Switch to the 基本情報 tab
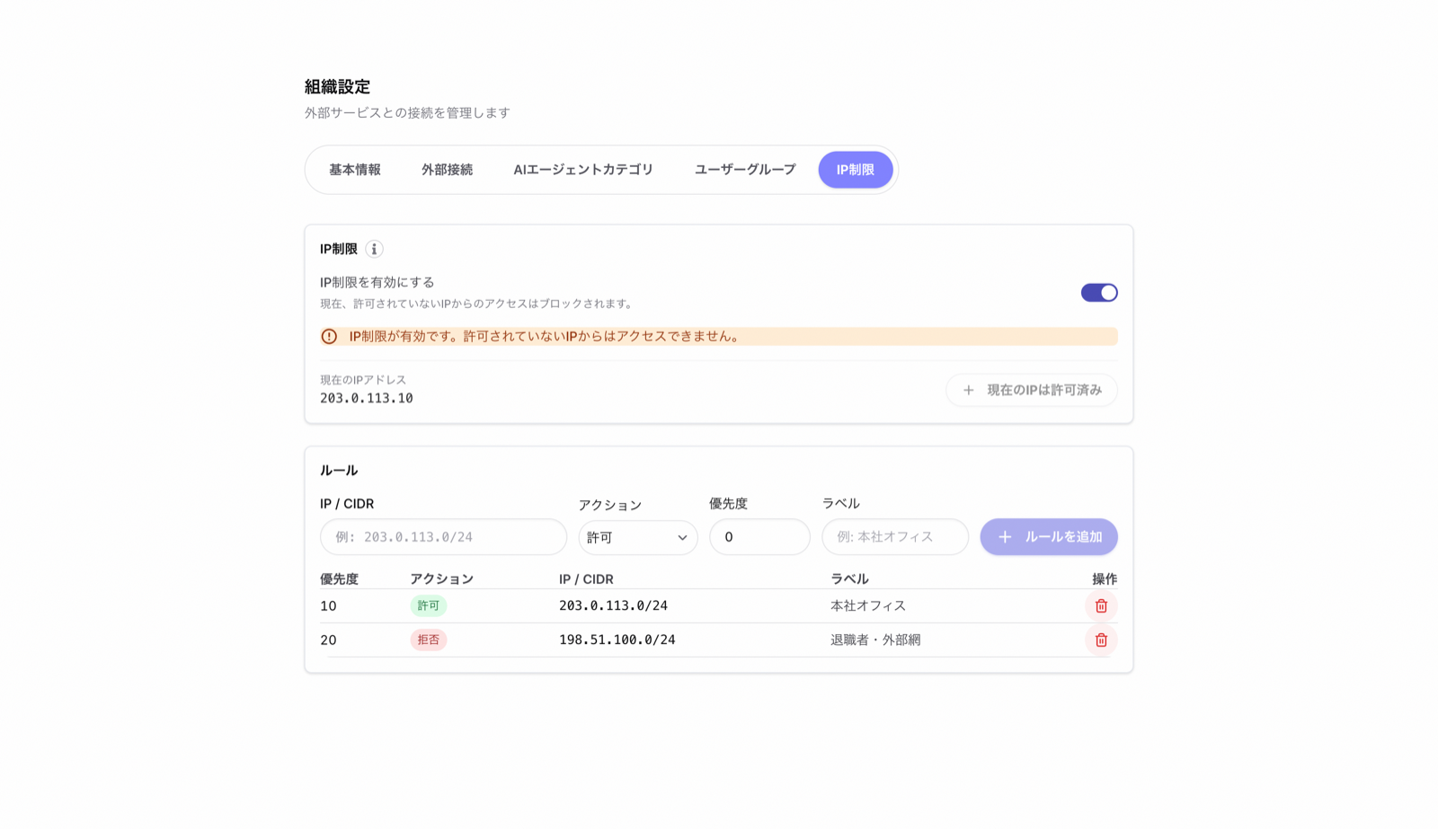1438x829 pixels. click(355, 170)
